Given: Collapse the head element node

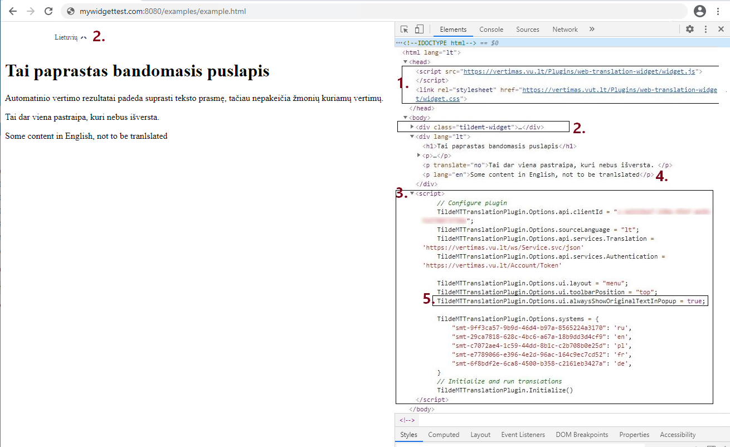Looking at the screenshot, I should (406, 62).
